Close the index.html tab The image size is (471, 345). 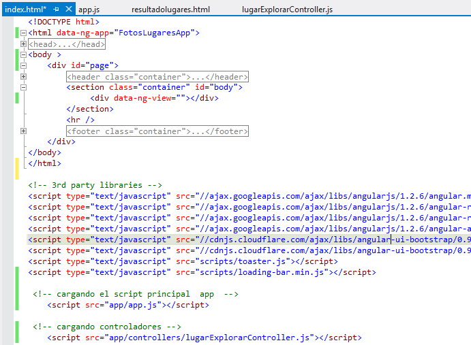coord(69,9)
